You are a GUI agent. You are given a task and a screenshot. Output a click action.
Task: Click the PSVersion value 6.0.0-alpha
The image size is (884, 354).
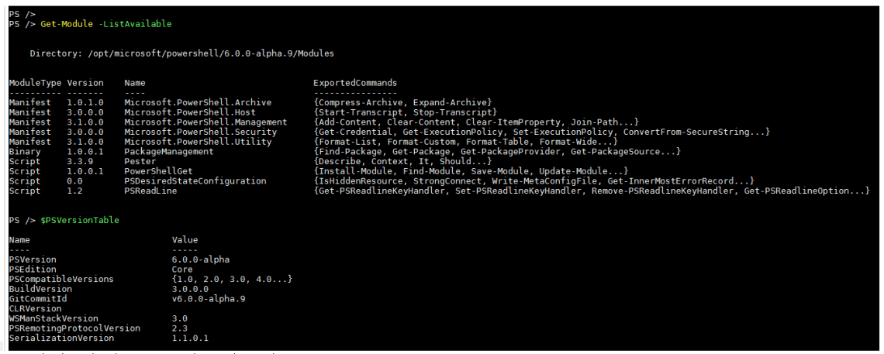(x=201, y=259)
